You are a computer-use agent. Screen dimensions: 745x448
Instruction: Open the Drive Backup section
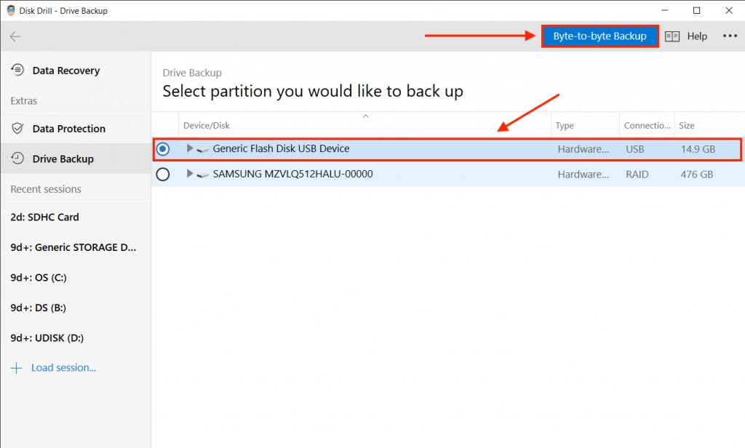click(x=76, y=159)
